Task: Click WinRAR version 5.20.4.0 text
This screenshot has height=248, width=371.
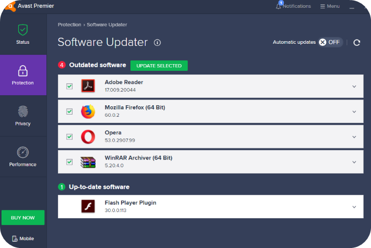Action: click(114, 165)
